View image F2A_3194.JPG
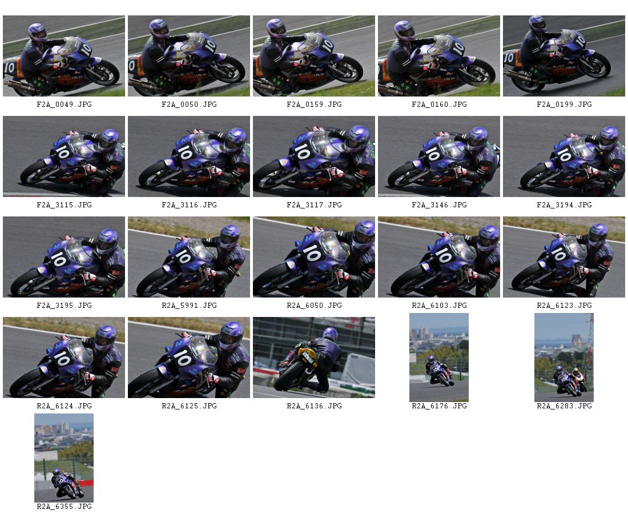This screenshot has width=628, height=514. (564, 156)
